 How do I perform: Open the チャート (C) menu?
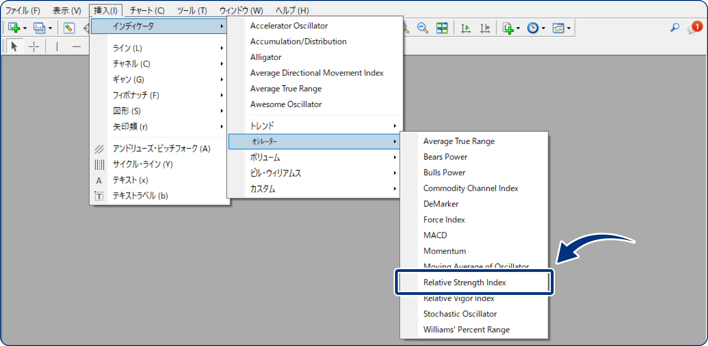click(147, 10)
